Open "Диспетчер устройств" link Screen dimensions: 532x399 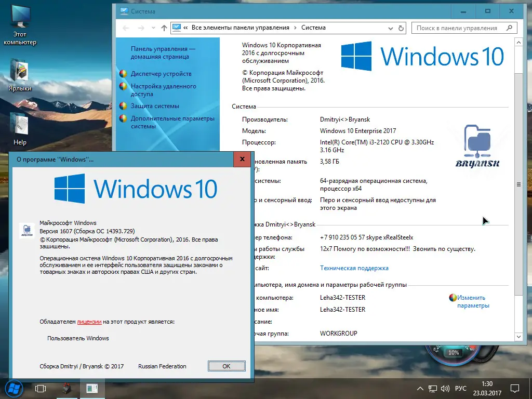161,74
